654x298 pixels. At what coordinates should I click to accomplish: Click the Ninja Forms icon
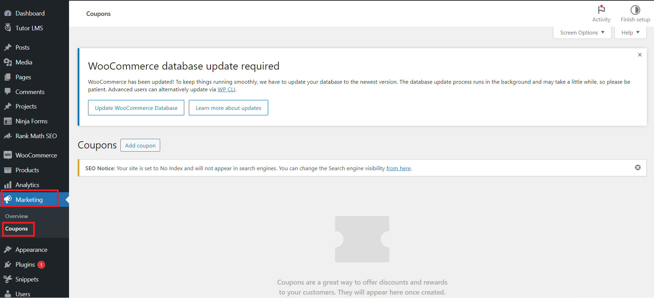pos(8,121)
